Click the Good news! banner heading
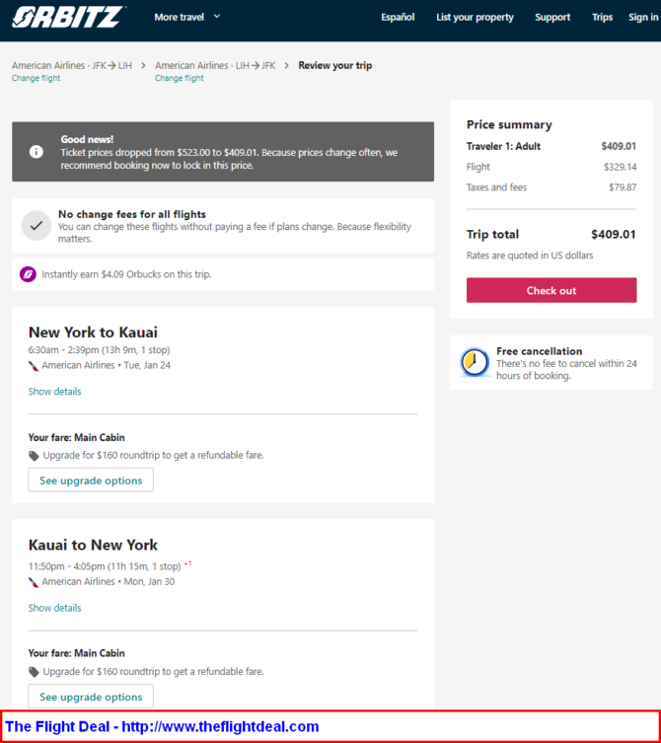This screenshot has width=661, height=743. (x=87, y=139)
